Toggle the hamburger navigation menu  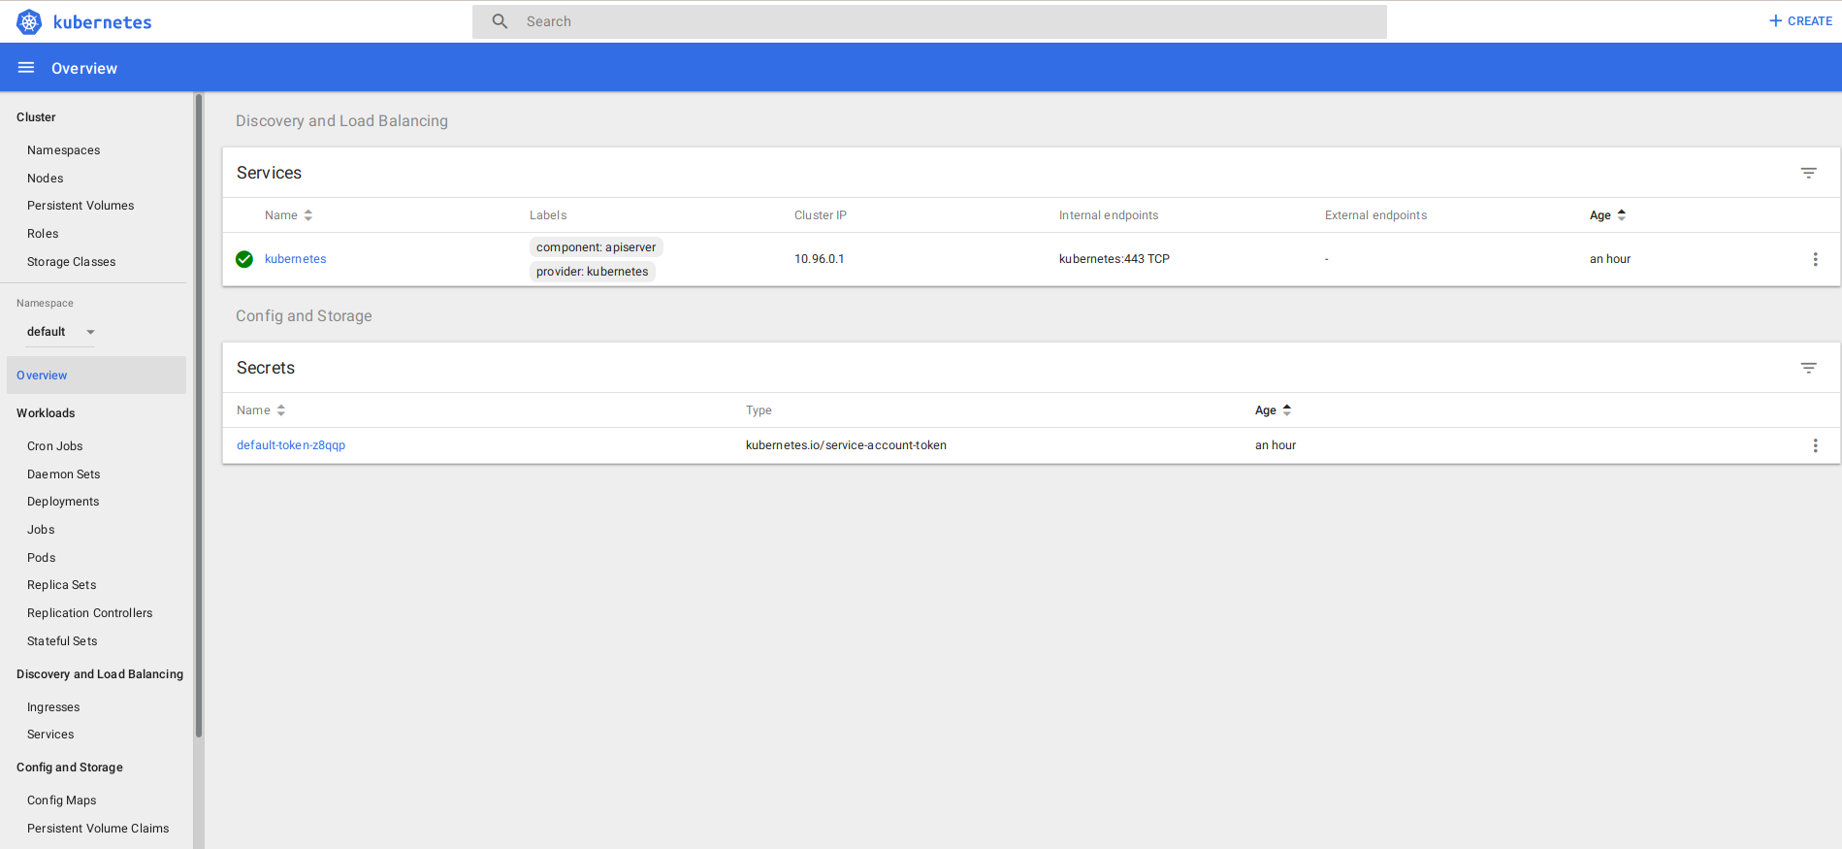26,68
